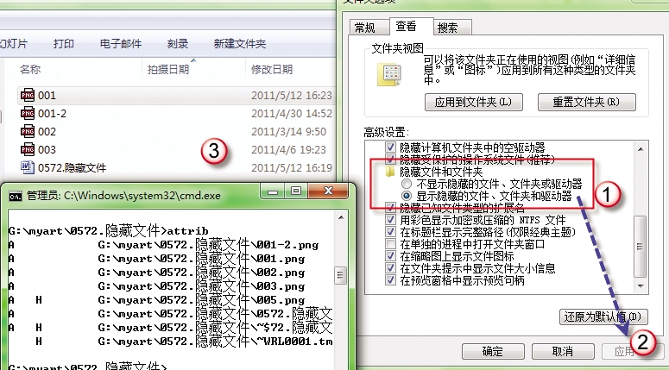Screen dimensions: 669x370
Task: Click the cmd window scroll up arrow
Action: 340,217
